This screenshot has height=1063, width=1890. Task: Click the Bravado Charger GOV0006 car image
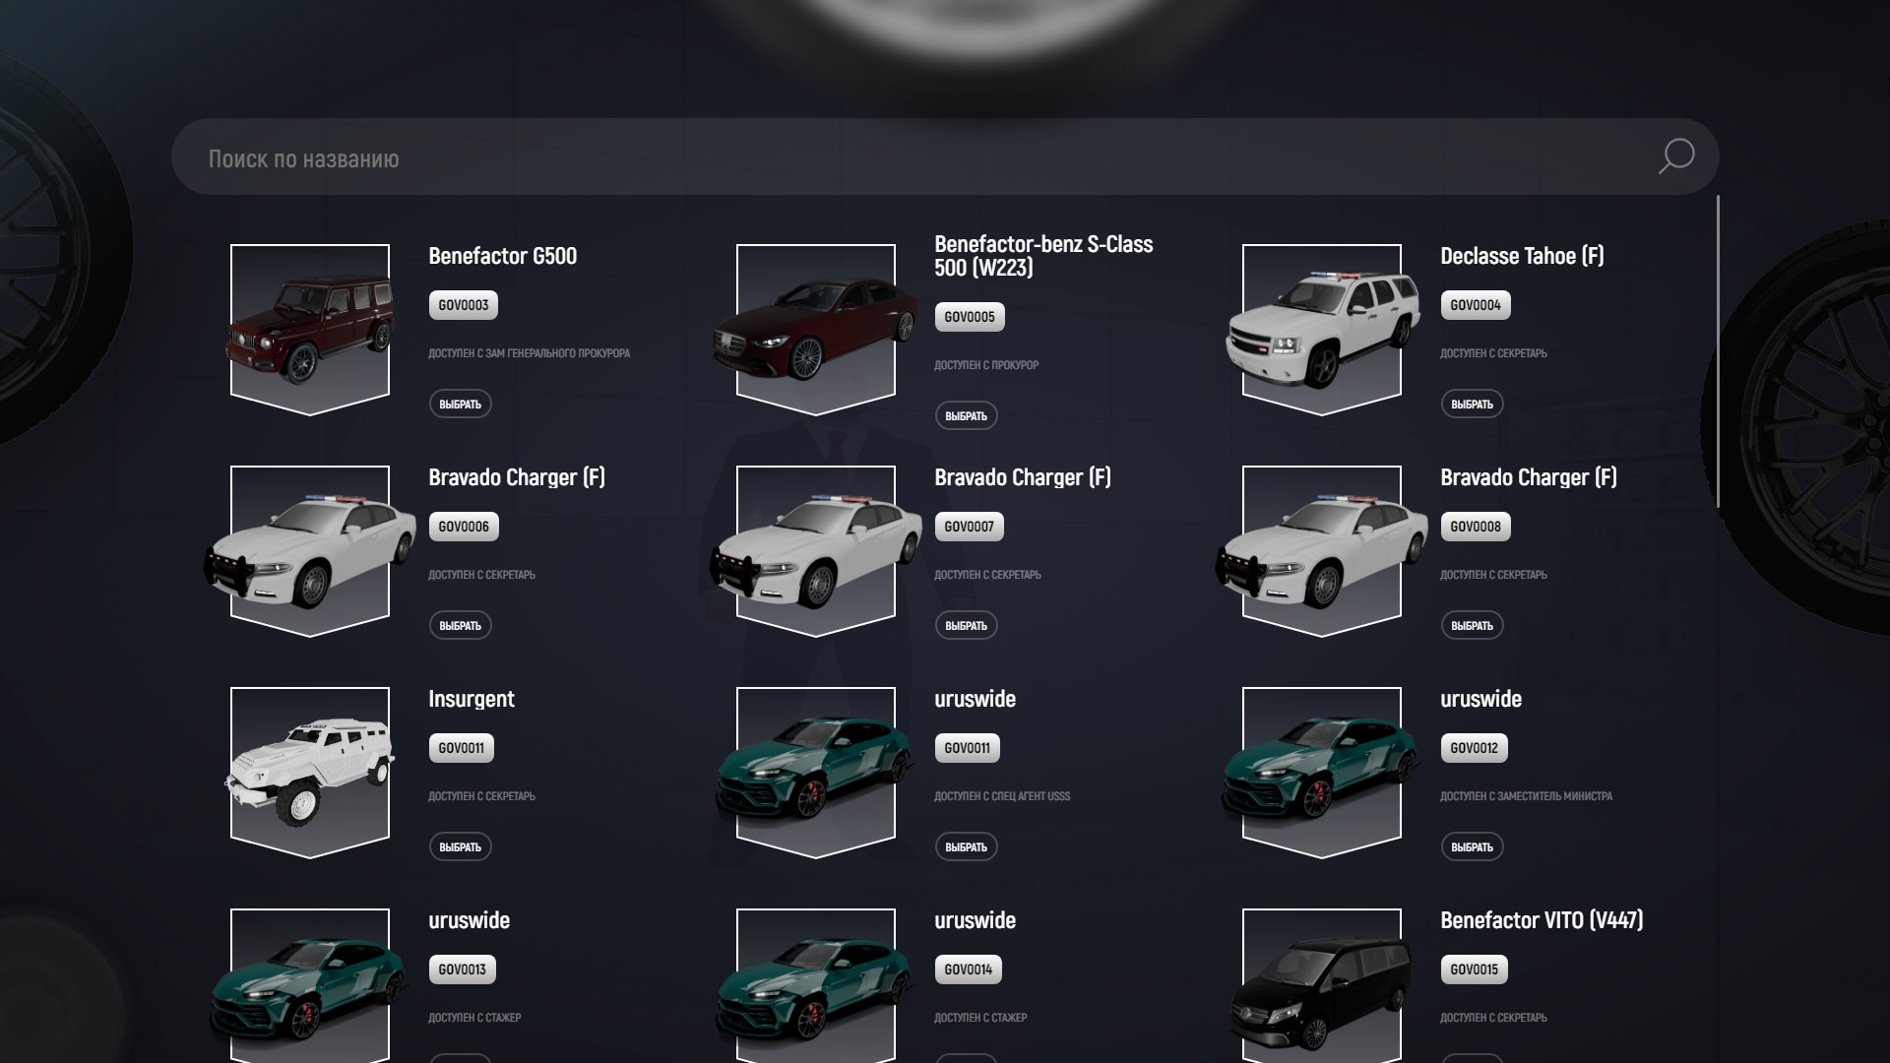310,551
